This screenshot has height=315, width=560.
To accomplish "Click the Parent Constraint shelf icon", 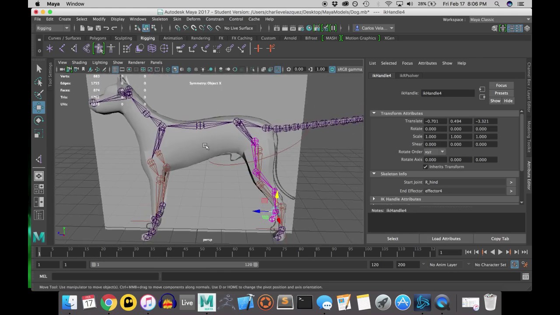I will coord(180,49).
